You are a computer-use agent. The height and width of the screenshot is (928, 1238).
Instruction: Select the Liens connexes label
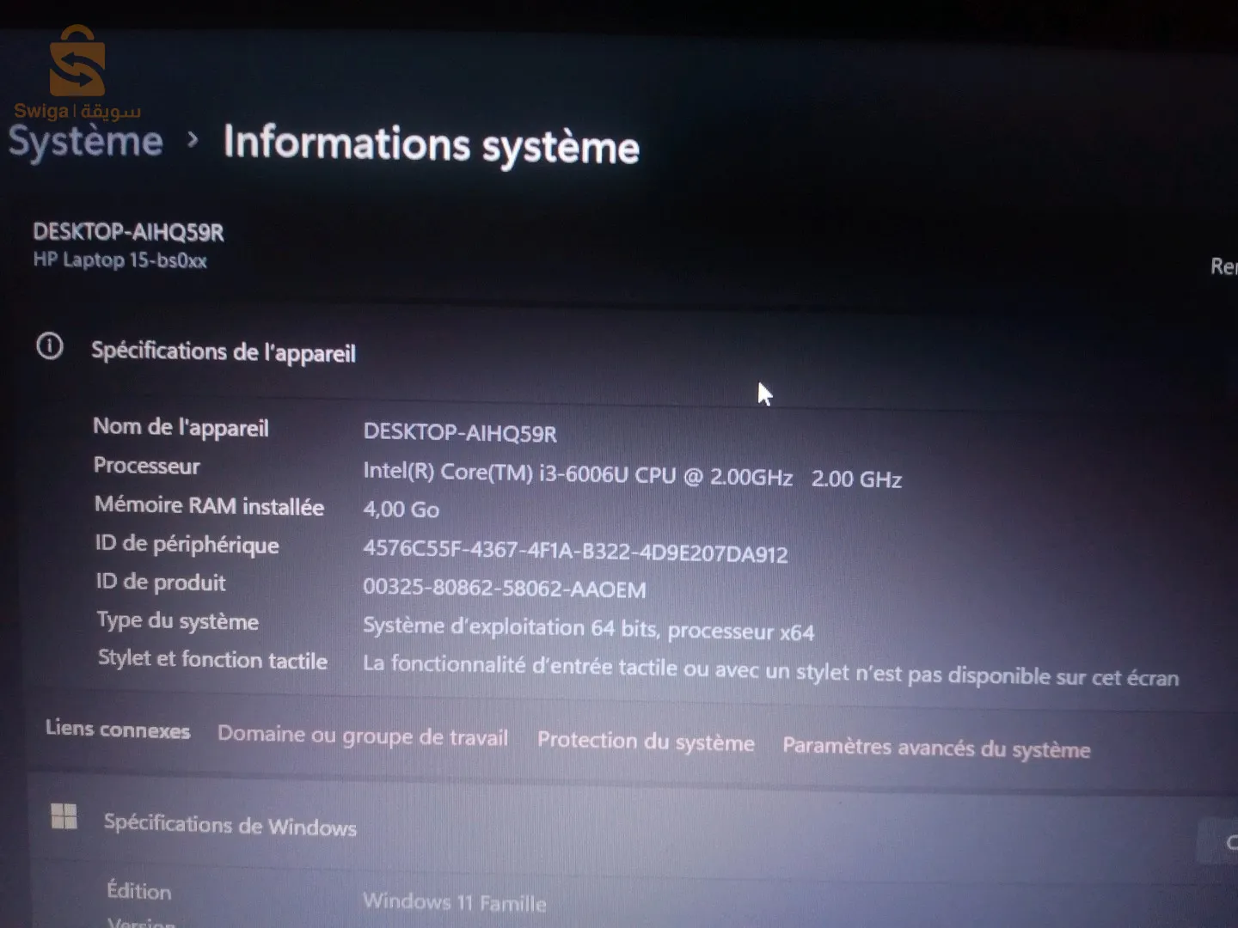[118, 730]
